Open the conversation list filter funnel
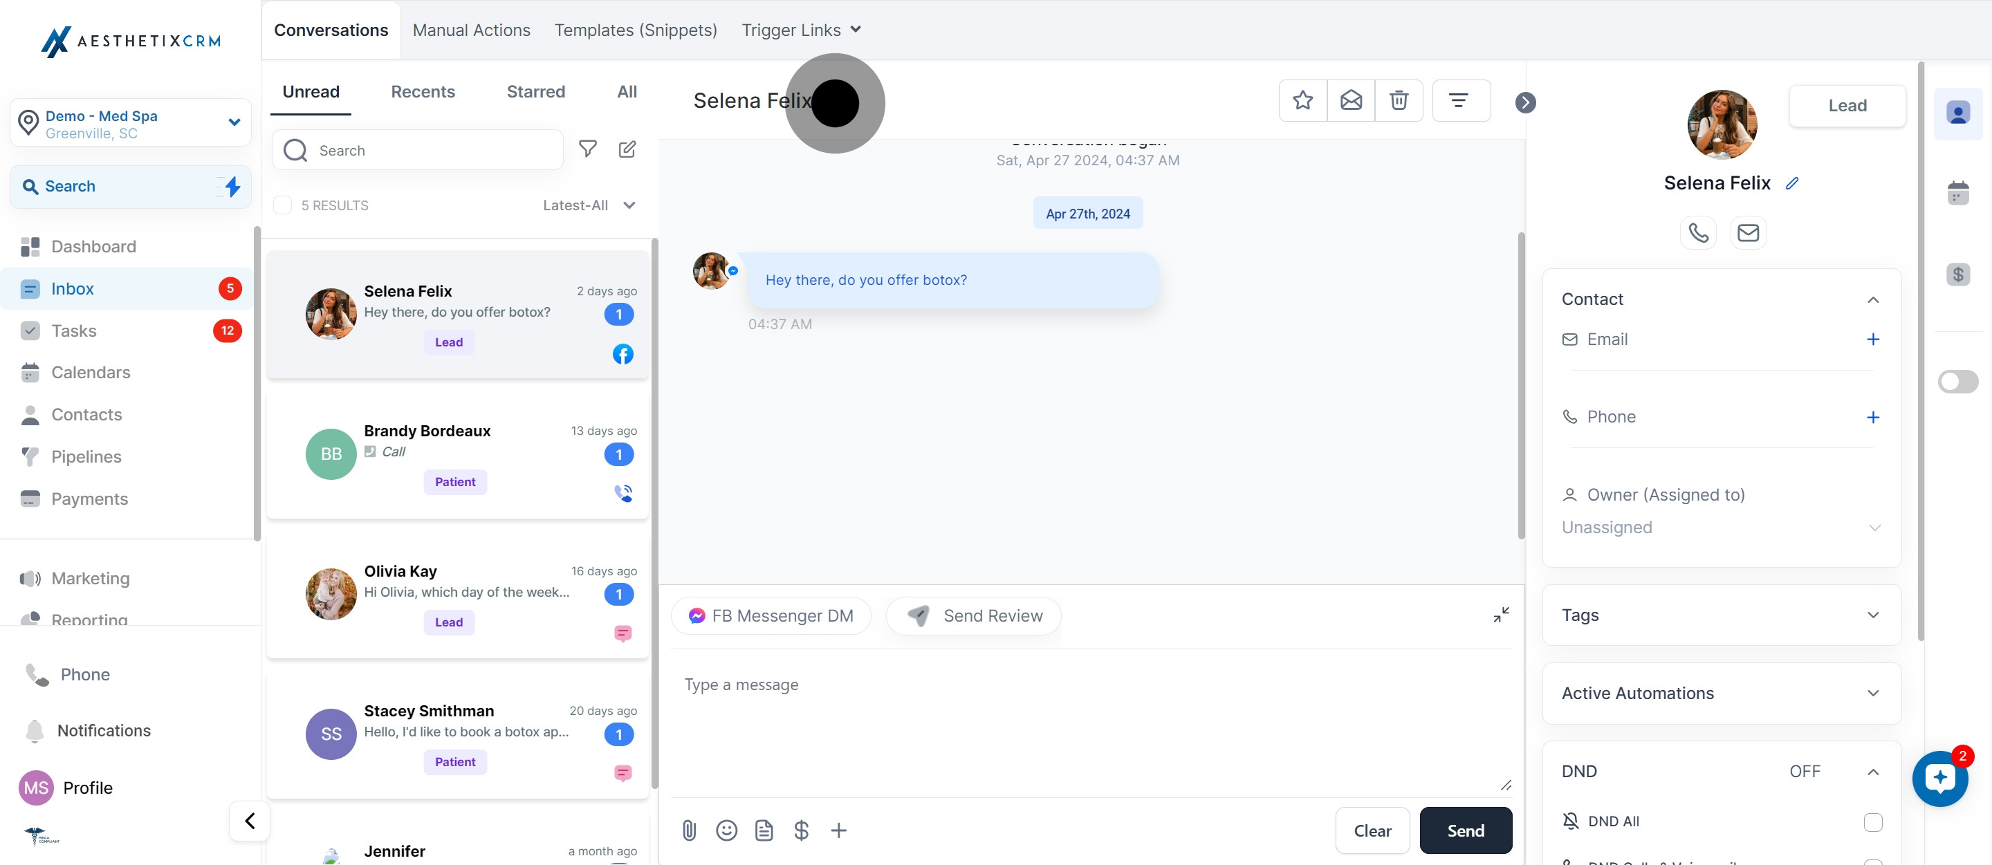 tap(588, 149)
